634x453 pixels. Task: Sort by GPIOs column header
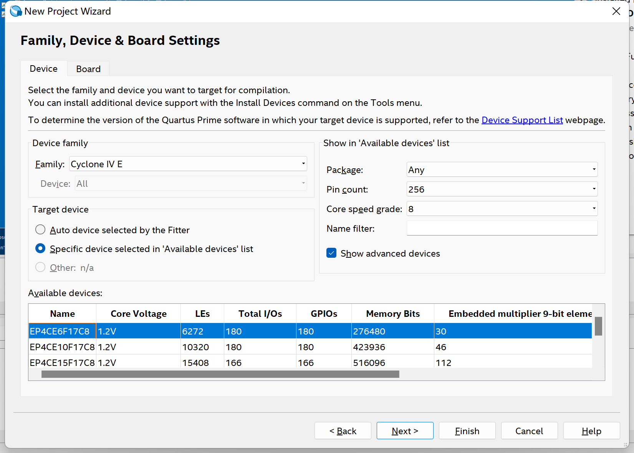[x=324, y=314]
